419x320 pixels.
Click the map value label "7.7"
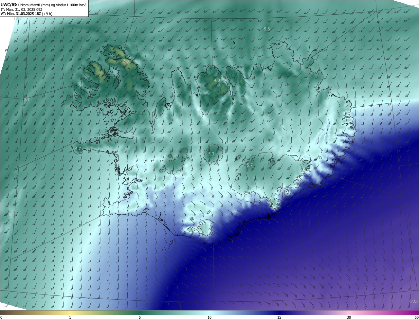[x=81, y=84]
